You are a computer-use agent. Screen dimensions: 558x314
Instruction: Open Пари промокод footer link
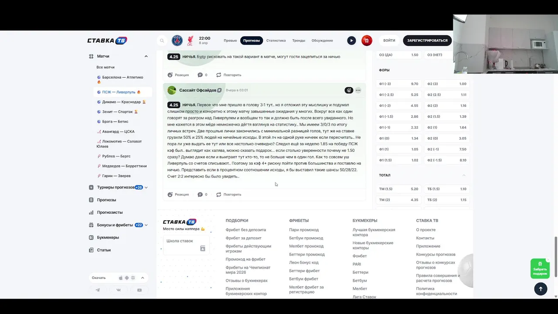[304, 230]
